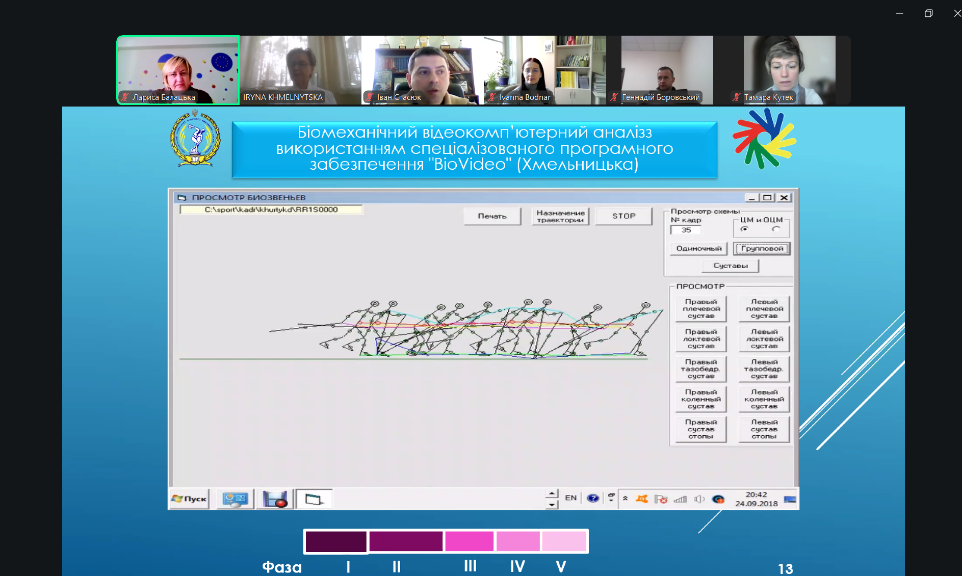Image resolution: width=962 pixels, height=576 pixels.
Task: Click the network signal bars tray icon
Action: [680, 499]
